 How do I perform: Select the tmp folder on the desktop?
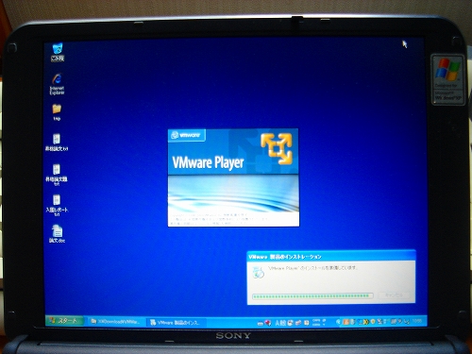tap(57, 112)
